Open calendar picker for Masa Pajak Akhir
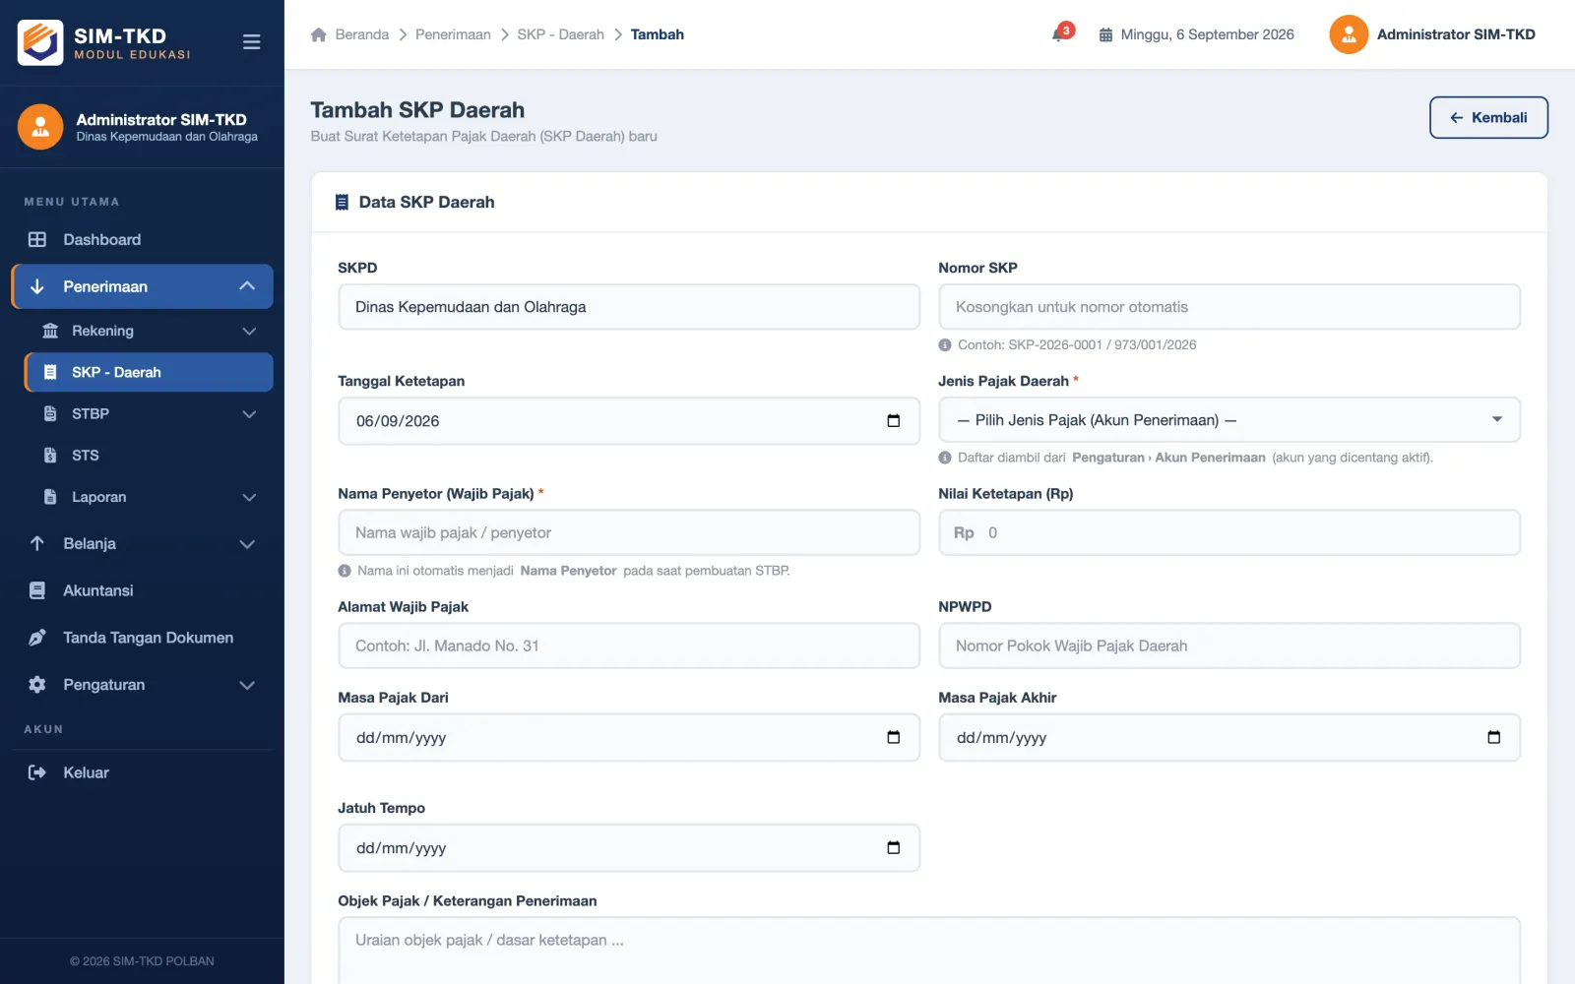Screen dimensions: 1575x984 1494,738
